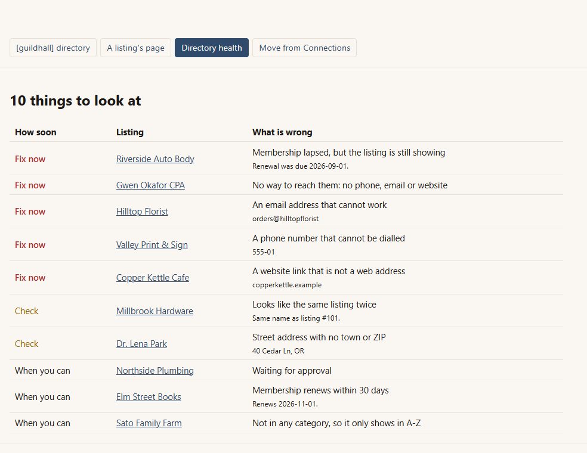Screen dimensions: 587x453
Task: Click the '555-01' phone number text
Action: tap(263, 252)
